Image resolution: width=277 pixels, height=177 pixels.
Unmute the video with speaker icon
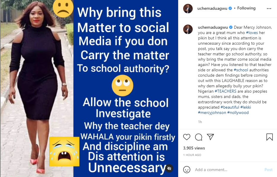(169, 168)
